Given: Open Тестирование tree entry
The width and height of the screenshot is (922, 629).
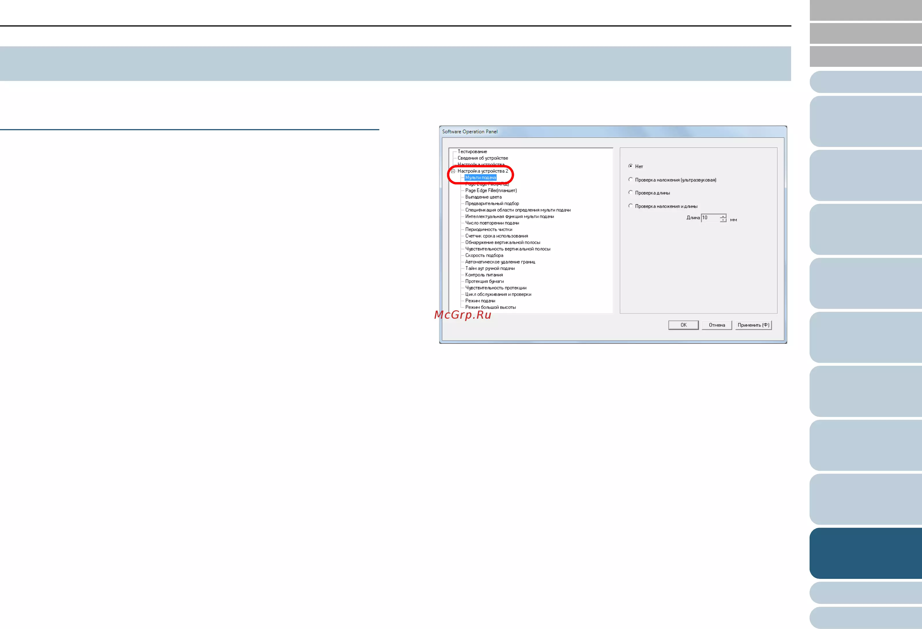Looking at the screenshot, I should [x=472, y=152].
